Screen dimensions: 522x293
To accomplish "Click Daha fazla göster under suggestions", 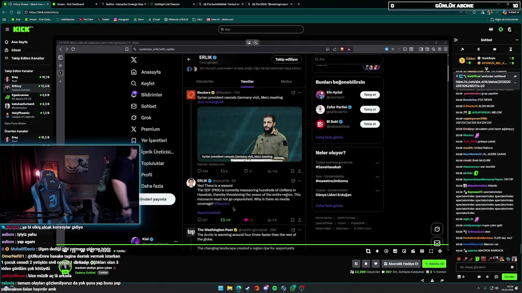I will [x=330, y=138].
